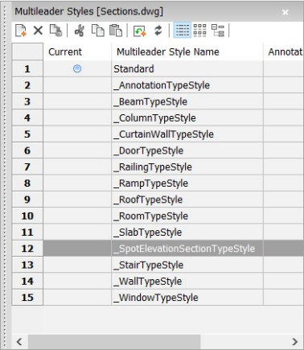
Task: Switch to Icon view
Action: point(199,30)
